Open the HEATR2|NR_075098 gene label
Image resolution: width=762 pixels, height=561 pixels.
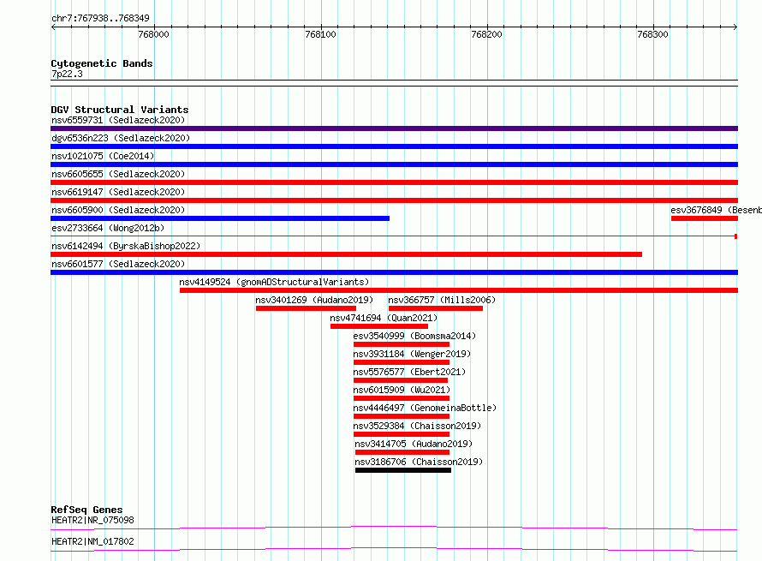pos(92,520)
